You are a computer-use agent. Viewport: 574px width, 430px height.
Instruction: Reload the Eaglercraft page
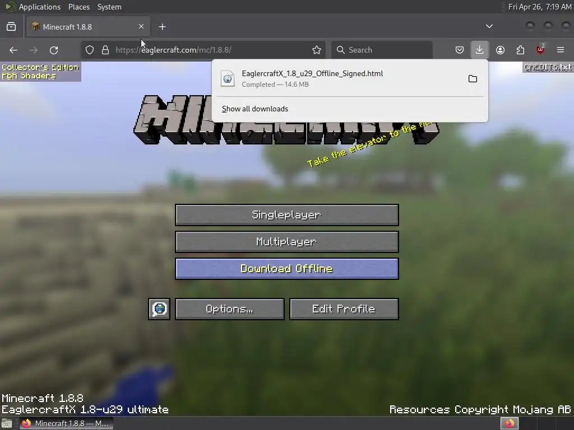tap(54, 50)
